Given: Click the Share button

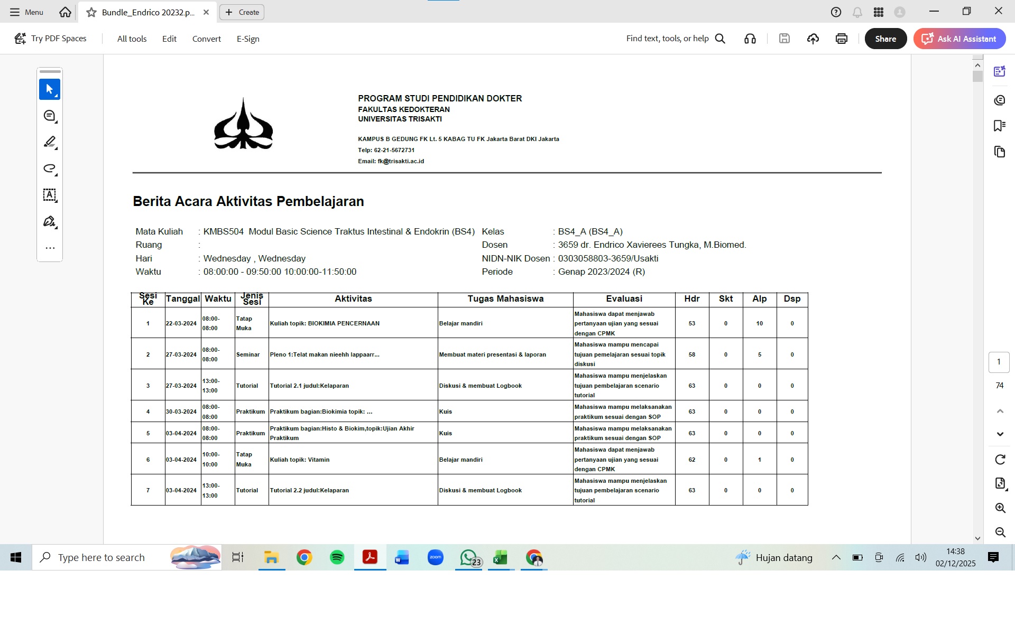Looking at the screenshot, I should tap(885, 39).
